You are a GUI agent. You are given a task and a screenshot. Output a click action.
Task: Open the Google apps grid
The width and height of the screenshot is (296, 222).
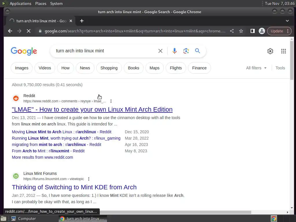pos(283,51)
